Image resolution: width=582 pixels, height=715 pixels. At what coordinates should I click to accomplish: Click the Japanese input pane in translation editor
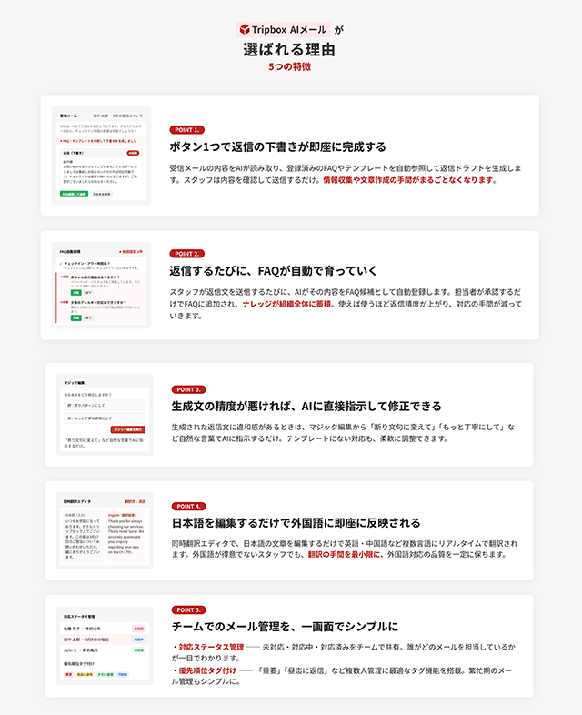click(82, 535)
